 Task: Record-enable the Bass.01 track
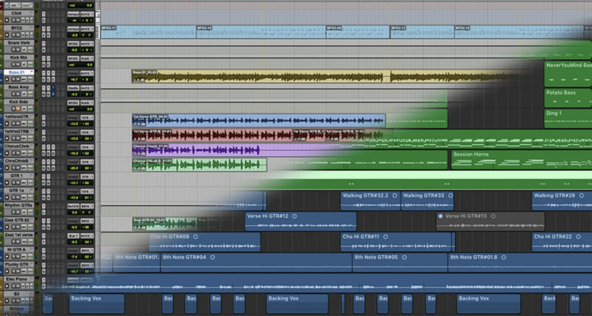pos(7,79)
